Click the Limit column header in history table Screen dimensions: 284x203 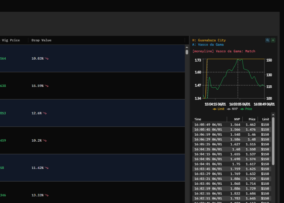tap(265, 119)
